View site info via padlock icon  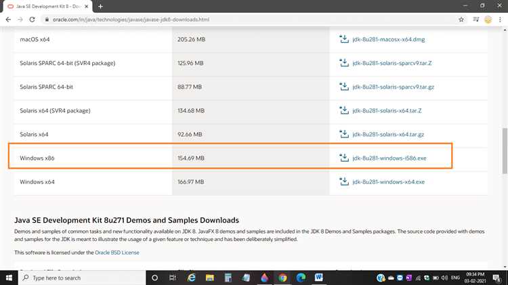tap(47, 20)
